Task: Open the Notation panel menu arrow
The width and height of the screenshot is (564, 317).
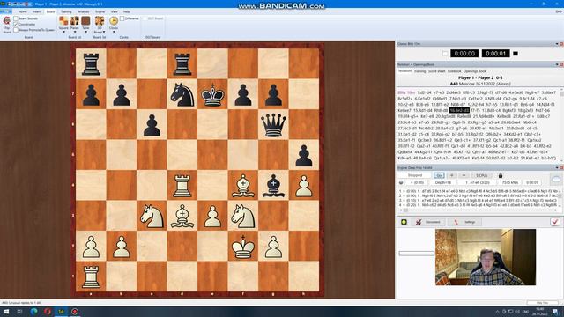Action: click(557, 64)
